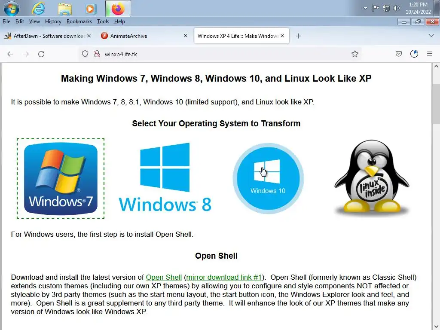Click heading Select Your Operating System to Transform
Screen dimensions: 440x330
[217, 123]
